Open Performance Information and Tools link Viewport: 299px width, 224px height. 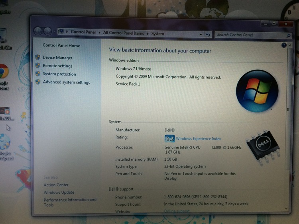70,202
